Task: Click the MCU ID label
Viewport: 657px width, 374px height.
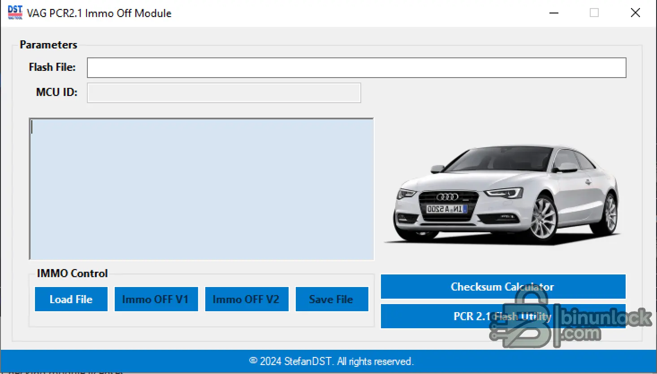Action: coord(57,92)
